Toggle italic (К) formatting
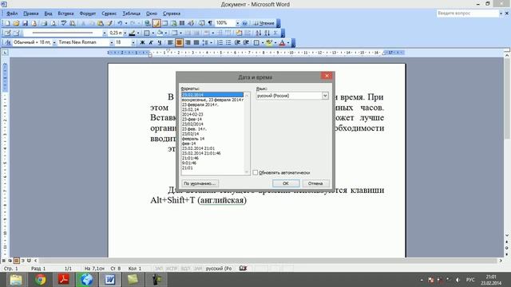This screenshot has height=287, width=511. (151, 42)
